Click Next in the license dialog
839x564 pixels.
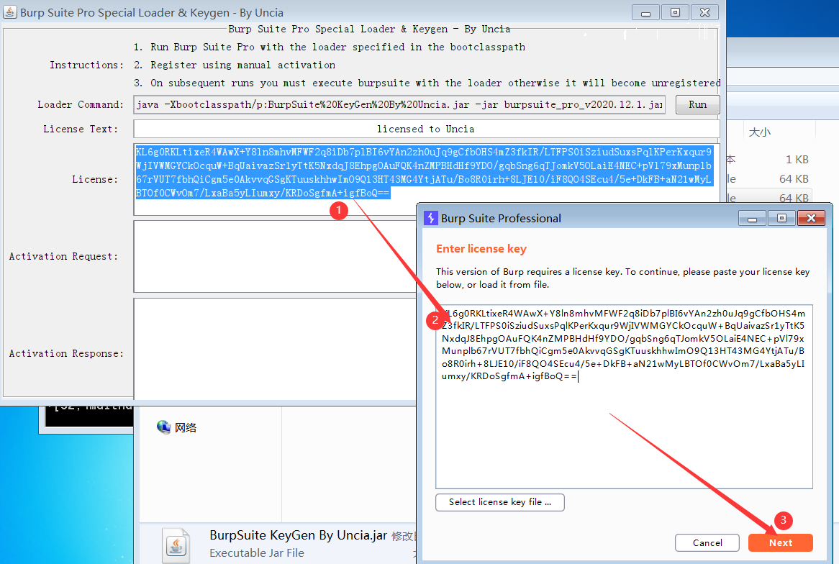(x=780, y=542)
